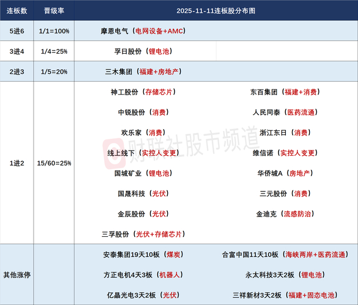Click the 1/1=100% rate cell

click(x=54, y=31)
